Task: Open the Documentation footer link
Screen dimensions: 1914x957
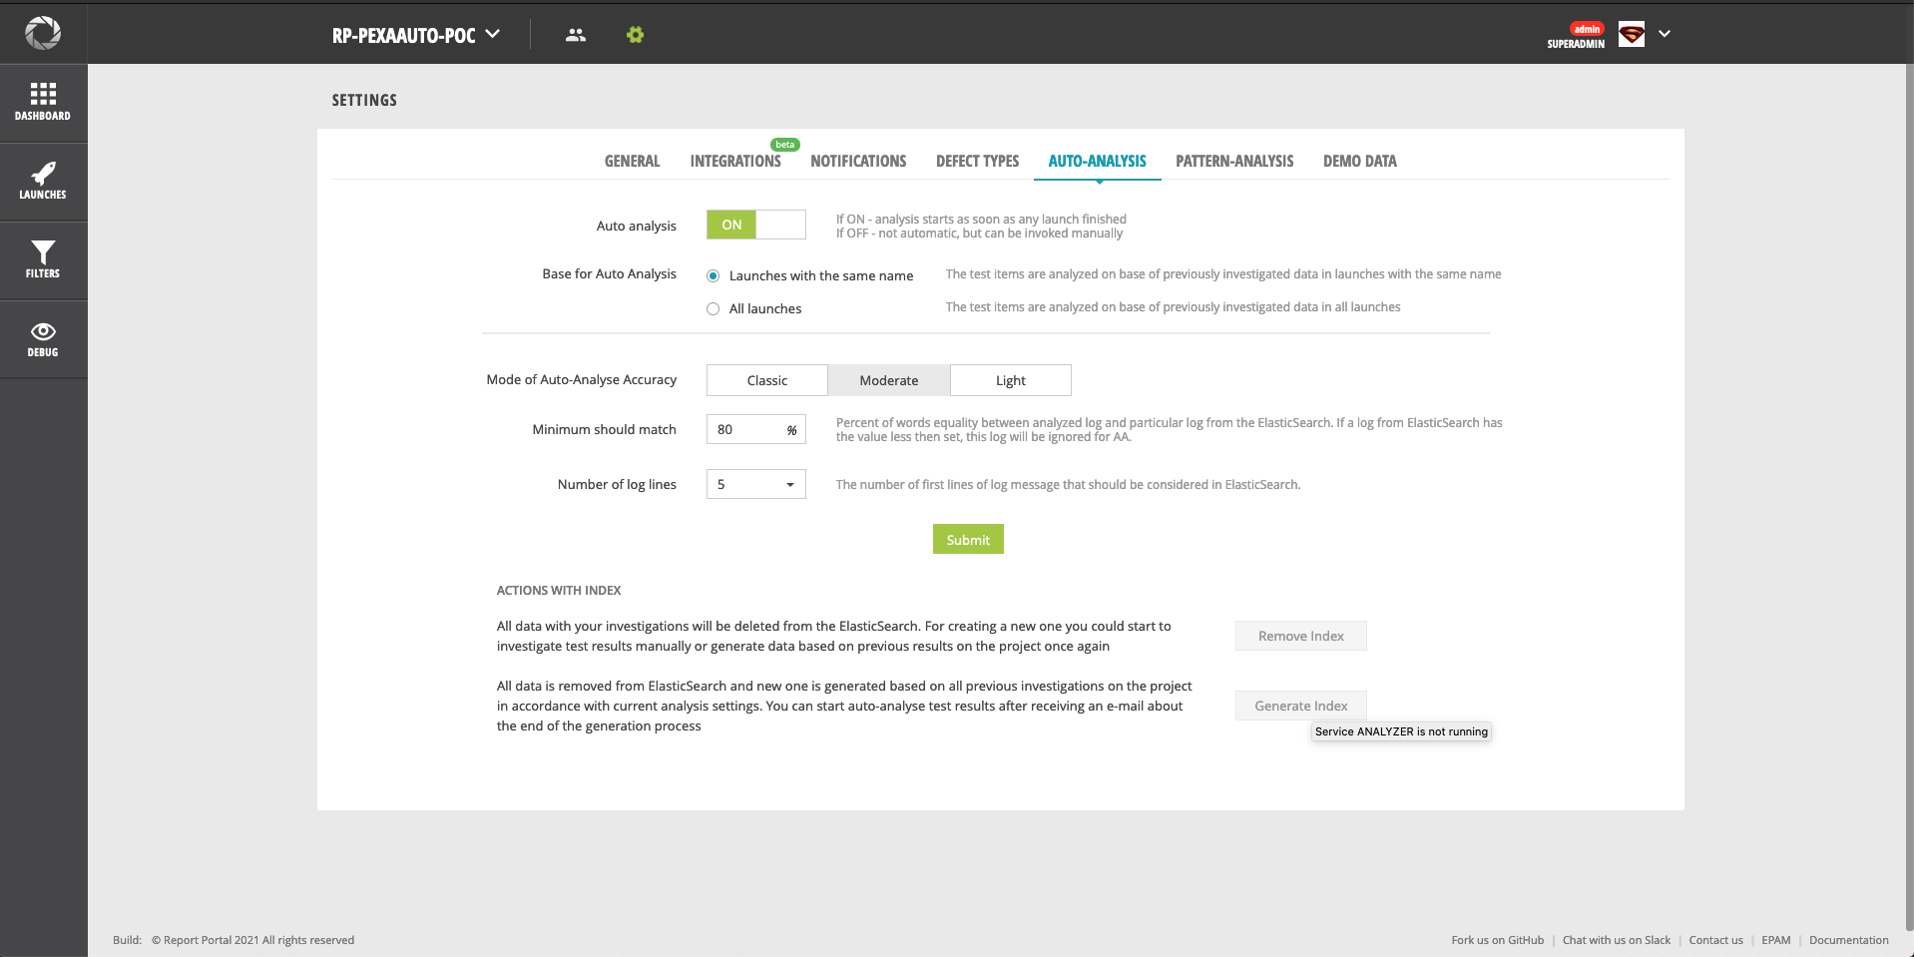Action: [x=1848, y=940]
